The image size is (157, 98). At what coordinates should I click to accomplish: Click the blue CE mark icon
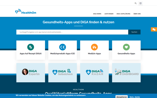[x=63, y=47]
